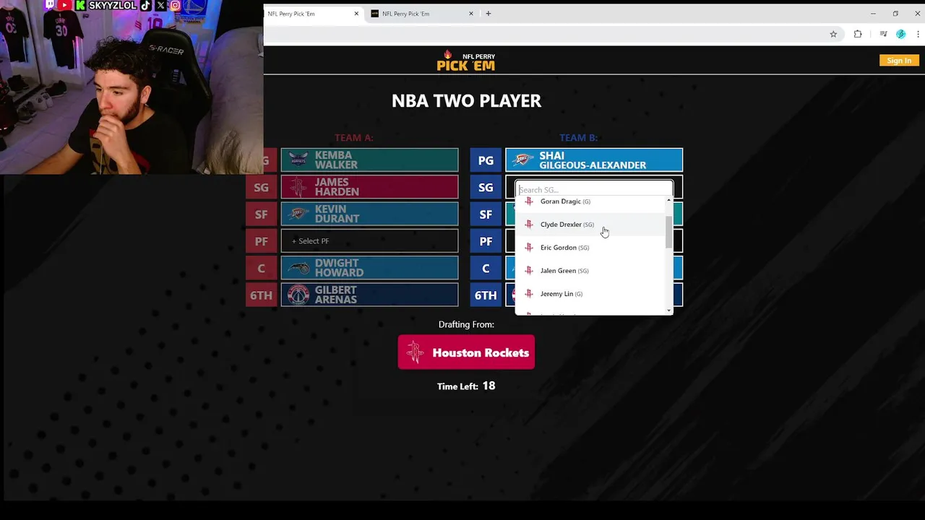Click the Houston Rockets drafting team banner
The image size is (925, 520).
[x=466, y=352]
